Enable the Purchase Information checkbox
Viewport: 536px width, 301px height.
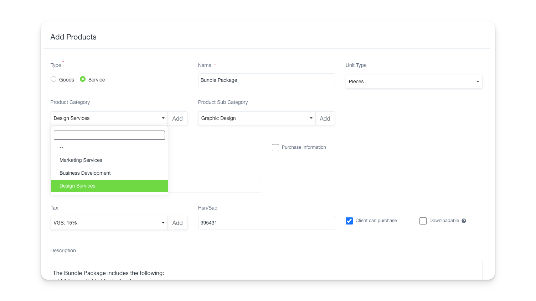pos(275,148)
